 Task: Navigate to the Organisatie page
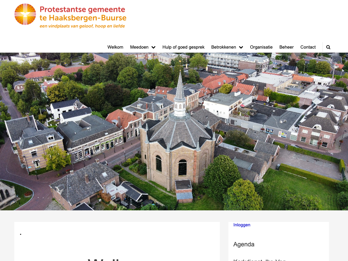pos(261,47)
